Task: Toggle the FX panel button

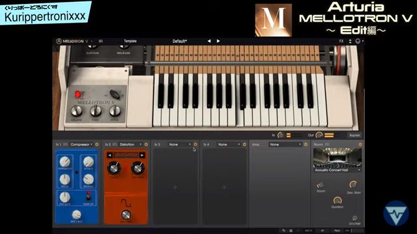Action: pos(341,41)
